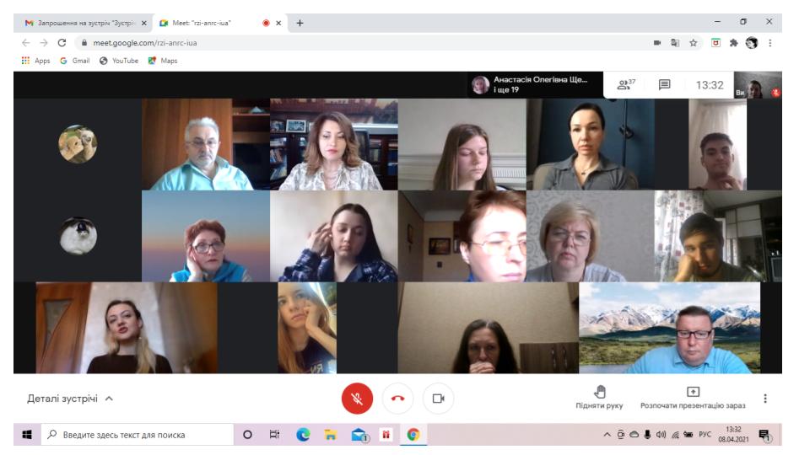
Task: Start presentation with Розпочати презентацію зараз
Action: 693,398
